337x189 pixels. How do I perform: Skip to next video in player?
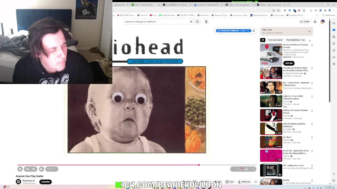34,169
